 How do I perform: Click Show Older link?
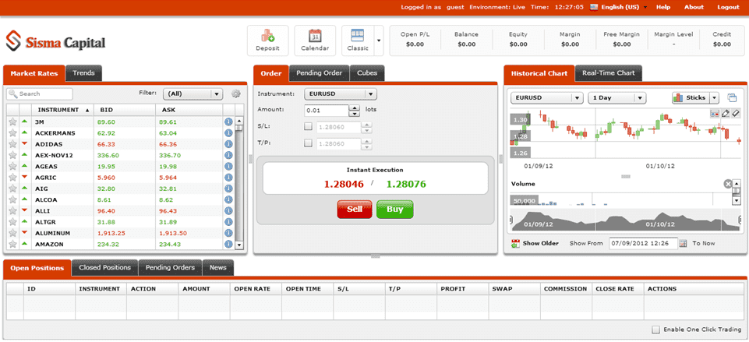[540, 243]
